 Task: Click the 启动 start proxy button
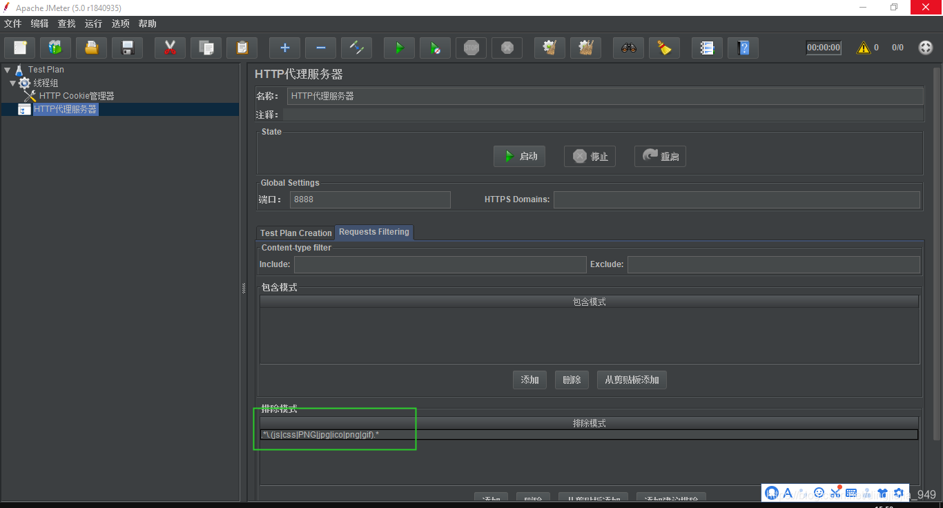(x=519, y=156)
